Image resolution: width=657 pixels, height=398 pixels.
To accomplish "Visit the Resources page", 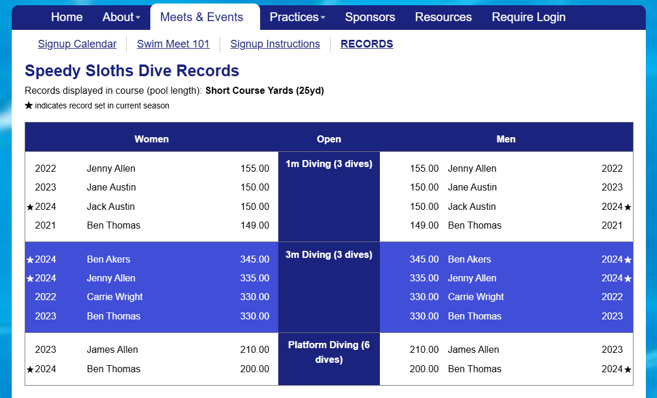I will [443, 17].
